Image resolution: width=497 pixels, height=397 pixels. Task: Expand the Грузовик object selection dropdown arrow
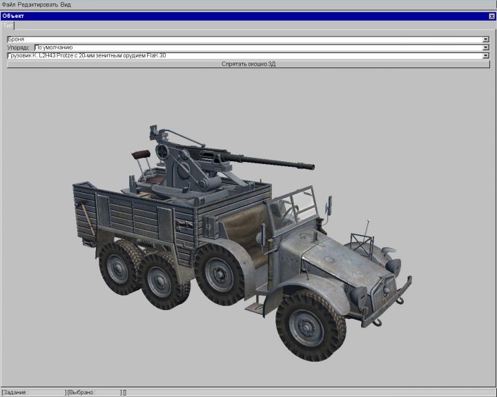pos(486,56)
